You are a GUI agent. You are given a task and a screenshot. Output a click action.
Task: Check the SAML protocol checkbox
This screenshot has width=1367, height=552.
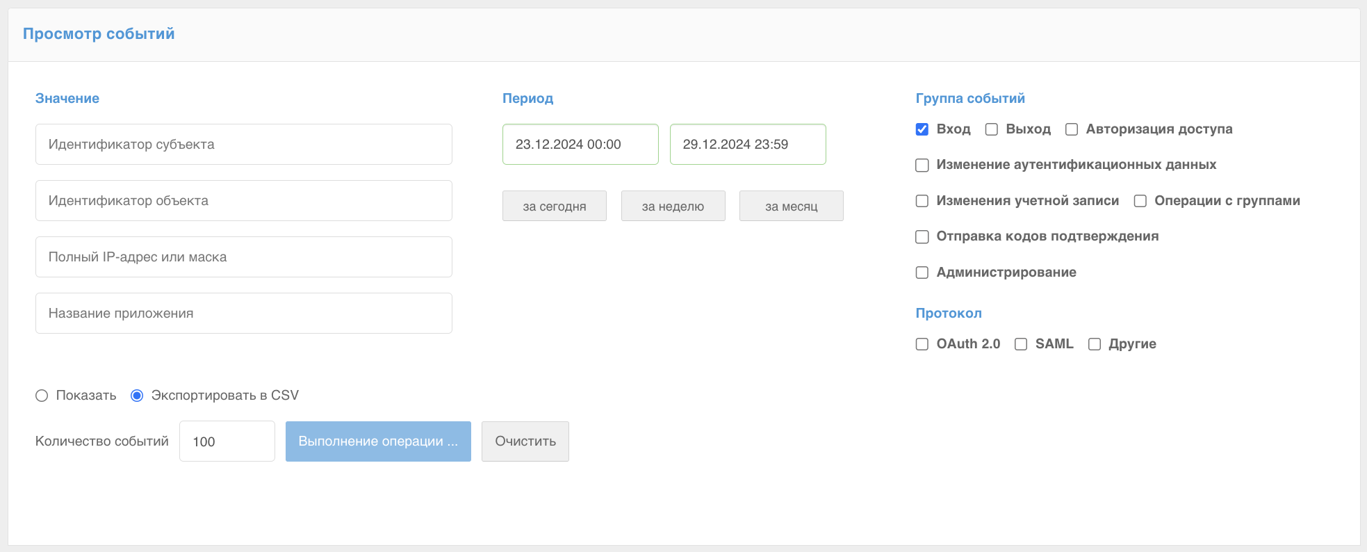(x=1021, y=344)
